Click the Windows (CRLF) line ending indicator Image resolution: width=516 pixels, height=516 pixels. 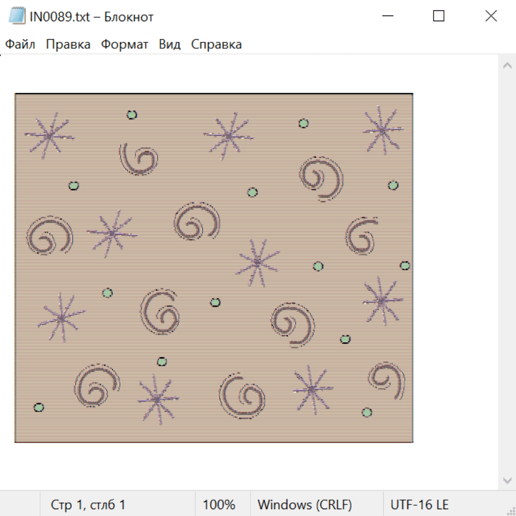click(304, 505)
